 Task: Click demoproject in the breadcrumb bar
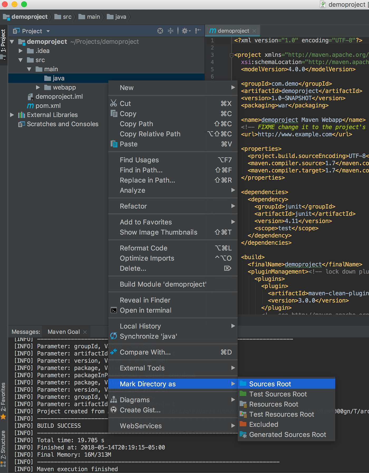pos(25,17)
